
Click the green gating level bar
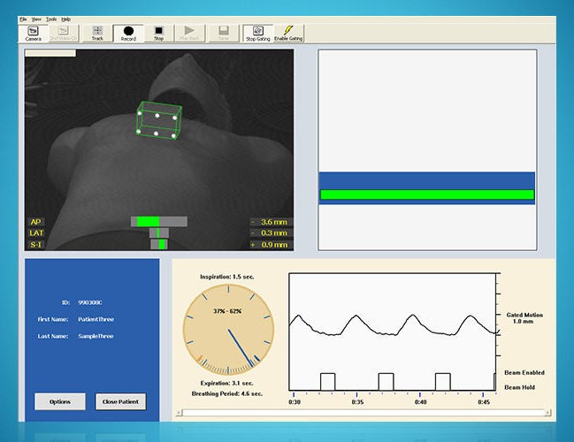pos(426,194)
